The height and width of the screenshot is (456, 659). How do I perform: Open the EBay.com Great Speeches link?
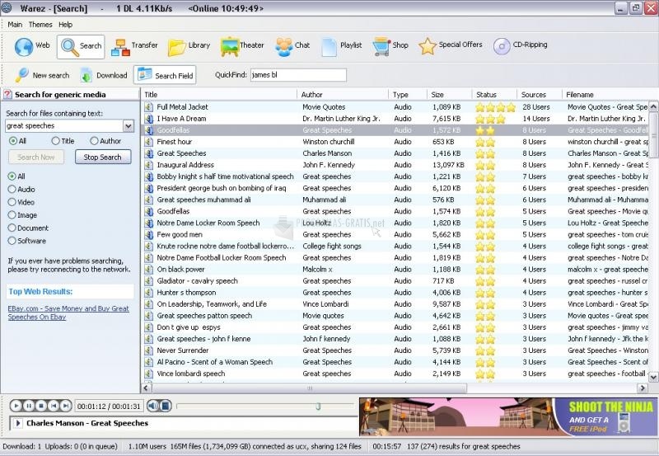68,313
